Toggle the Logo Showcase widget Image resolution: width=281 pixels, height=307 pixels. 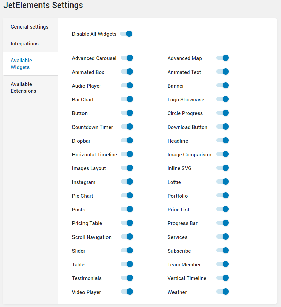point(222,99)
